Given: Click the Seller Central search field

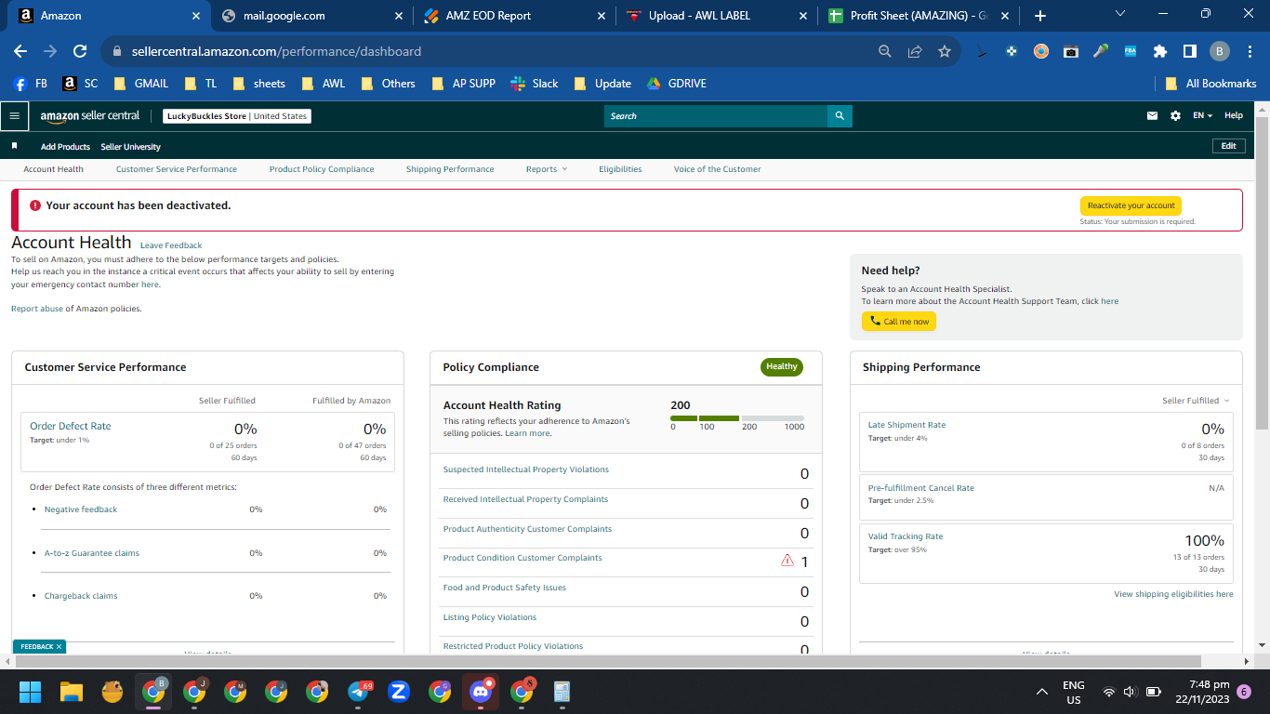Looking at the screenshot, I should point(716,116).
